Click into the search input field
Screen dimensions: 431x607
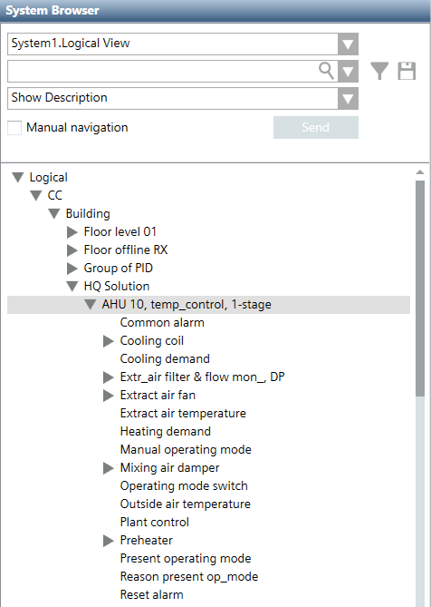[162, 72]
